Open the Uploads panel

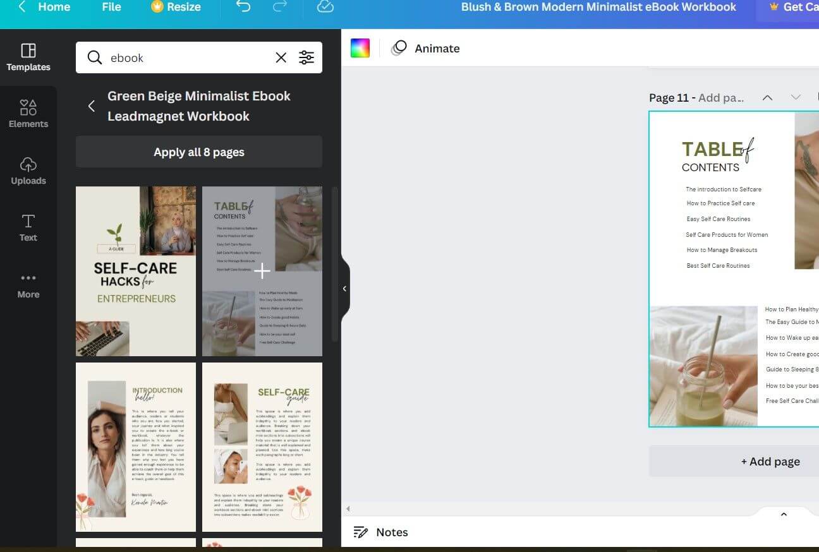[28, 171]
